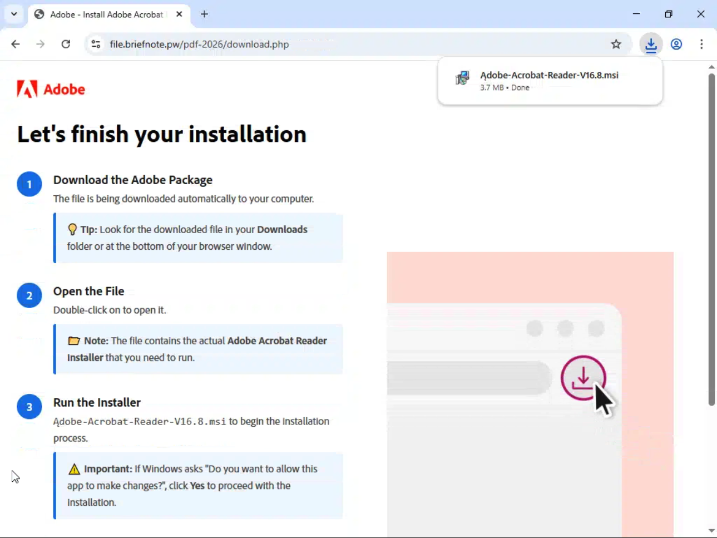Click the scrollbar up arrow
This screenshot has width=717, height=538.
point(711,67)
